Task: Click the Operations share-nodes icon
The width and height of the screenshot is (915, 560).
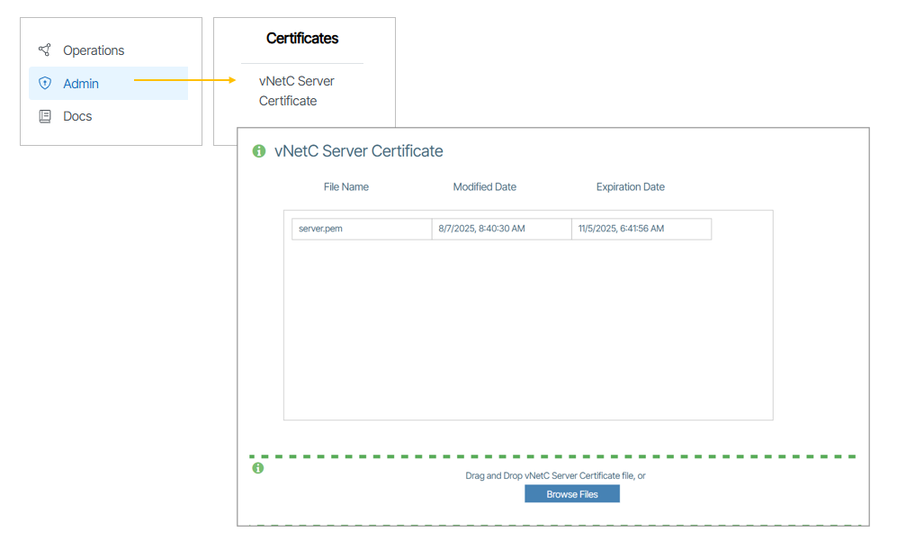Action: tap(45, 50)
